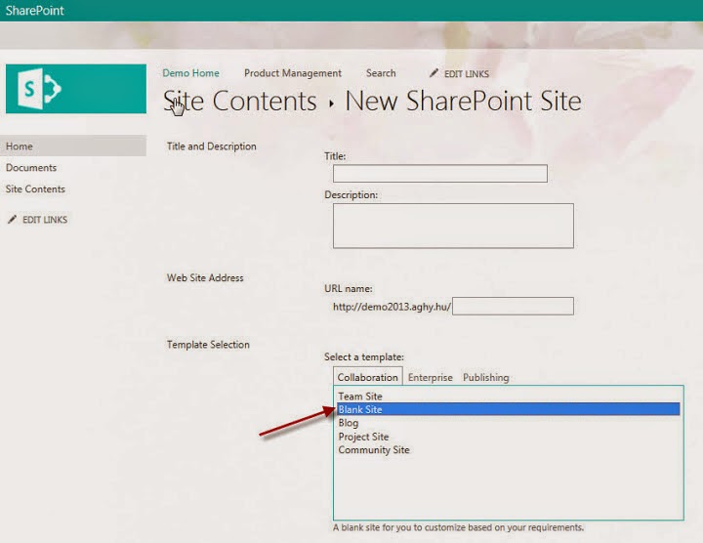Click EDIT LINKS text in top navigation
Viewport: 703px width, 543px height.
[x=467, y=74]
